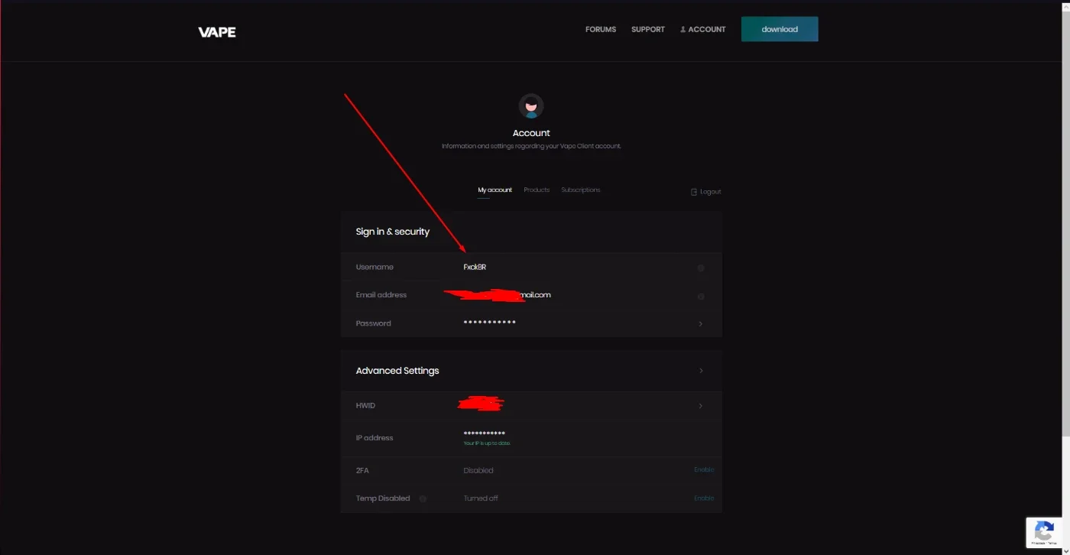Click the VAPE logo in the header
The width and height of the screenshot is (1070, 555).
pyautogui.click(x=217, y=32)
